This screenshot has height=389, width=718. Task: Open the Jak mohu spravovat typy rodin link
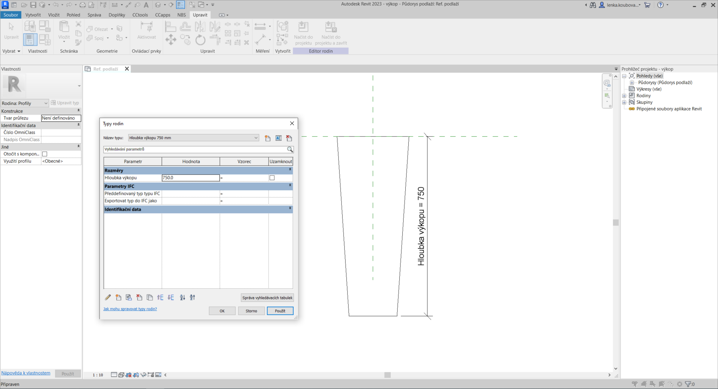(130, 309)
